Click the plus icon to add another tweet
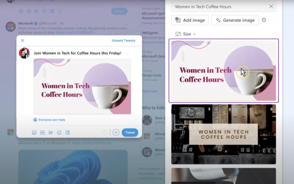This screenshot has width=294, height=184. [x=116, y=132]
